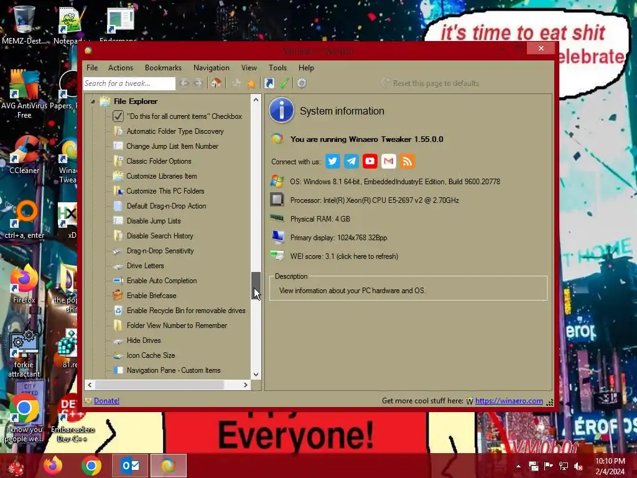This screenshot has height=478, width=637.
Task: Open Firefox from the taskbar
Action: coord(53,466)
